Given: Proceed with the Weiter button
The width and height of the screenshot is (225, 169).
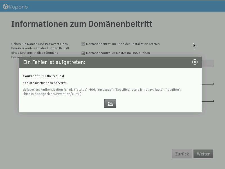Looking at the screenshot, I should click(203, 154).
